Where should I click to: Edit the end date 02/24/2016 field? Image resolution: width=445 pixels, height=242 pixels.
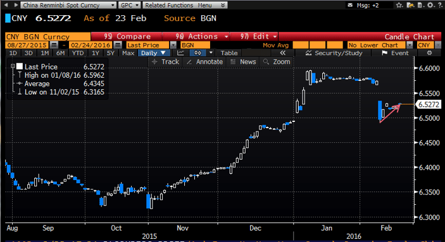[91, 45]
